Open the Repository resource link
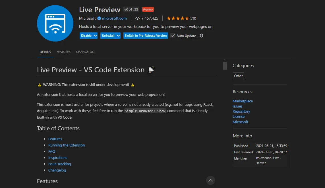The image size is (325, 188). click(241, 111)
